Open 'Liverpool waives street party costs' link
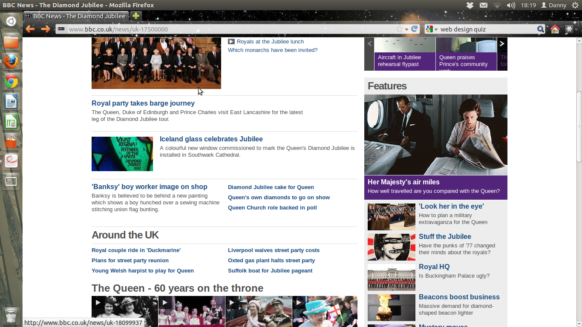Viewport: 582px width, 327px height. point(274,250)
